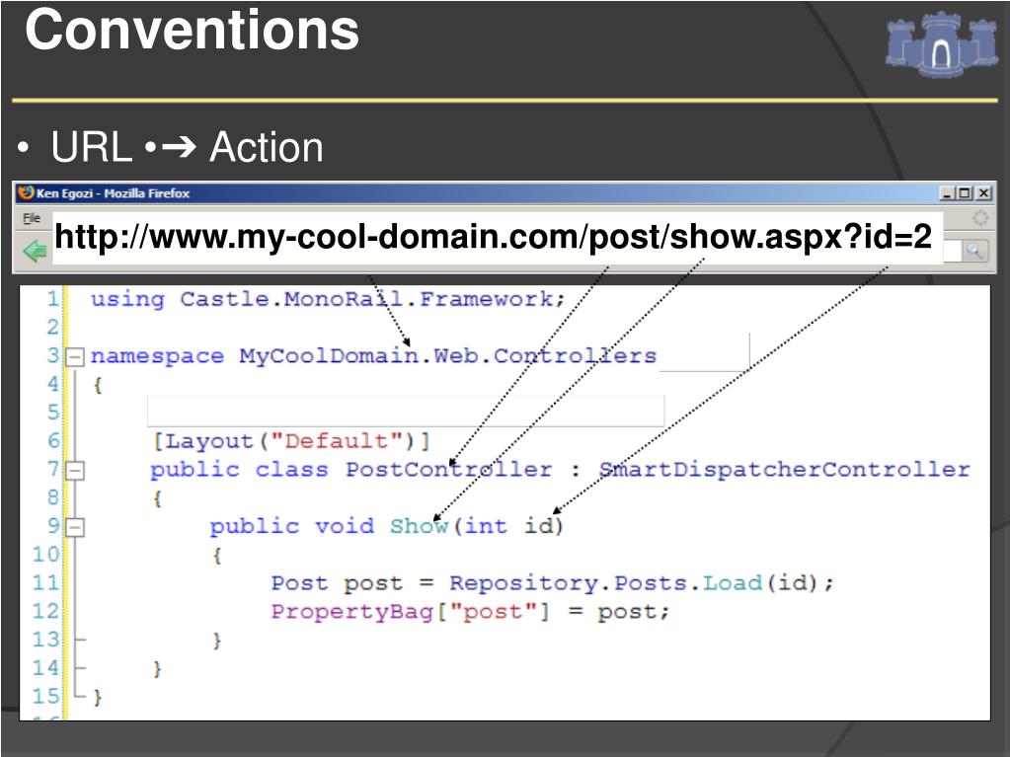The width and height of the screenshot is (1010, 757).
Task: Click the castle logo on the slide
Action: pyautogui.click(x=941, y=43)
